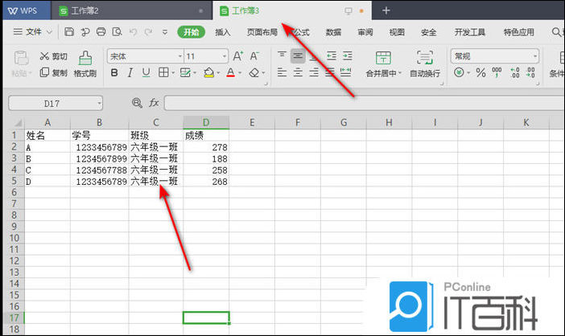Click the Copy (复制) button
565x336 pixels.
(54, 72)
